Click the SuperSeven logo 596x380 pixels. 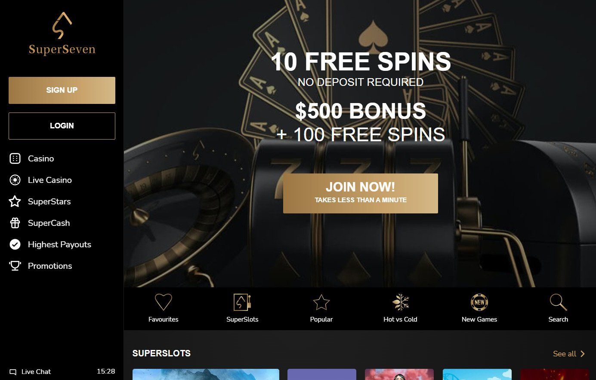click(62, 34)
